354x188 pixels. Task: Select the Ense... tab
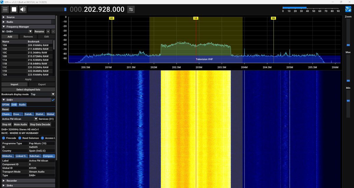[x=18, y=114]
